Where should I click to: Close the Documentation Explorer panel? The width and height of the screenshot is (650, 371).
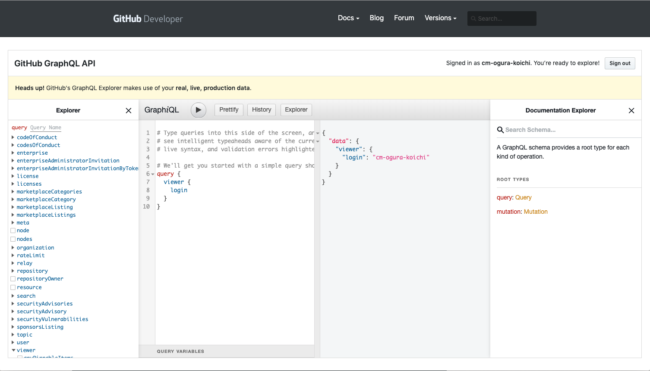[631, 110]
